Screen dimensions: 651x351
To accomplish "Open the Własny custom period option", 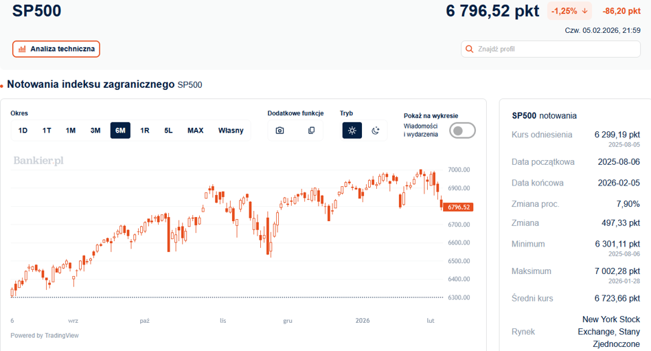I will [x=231, y=131].
